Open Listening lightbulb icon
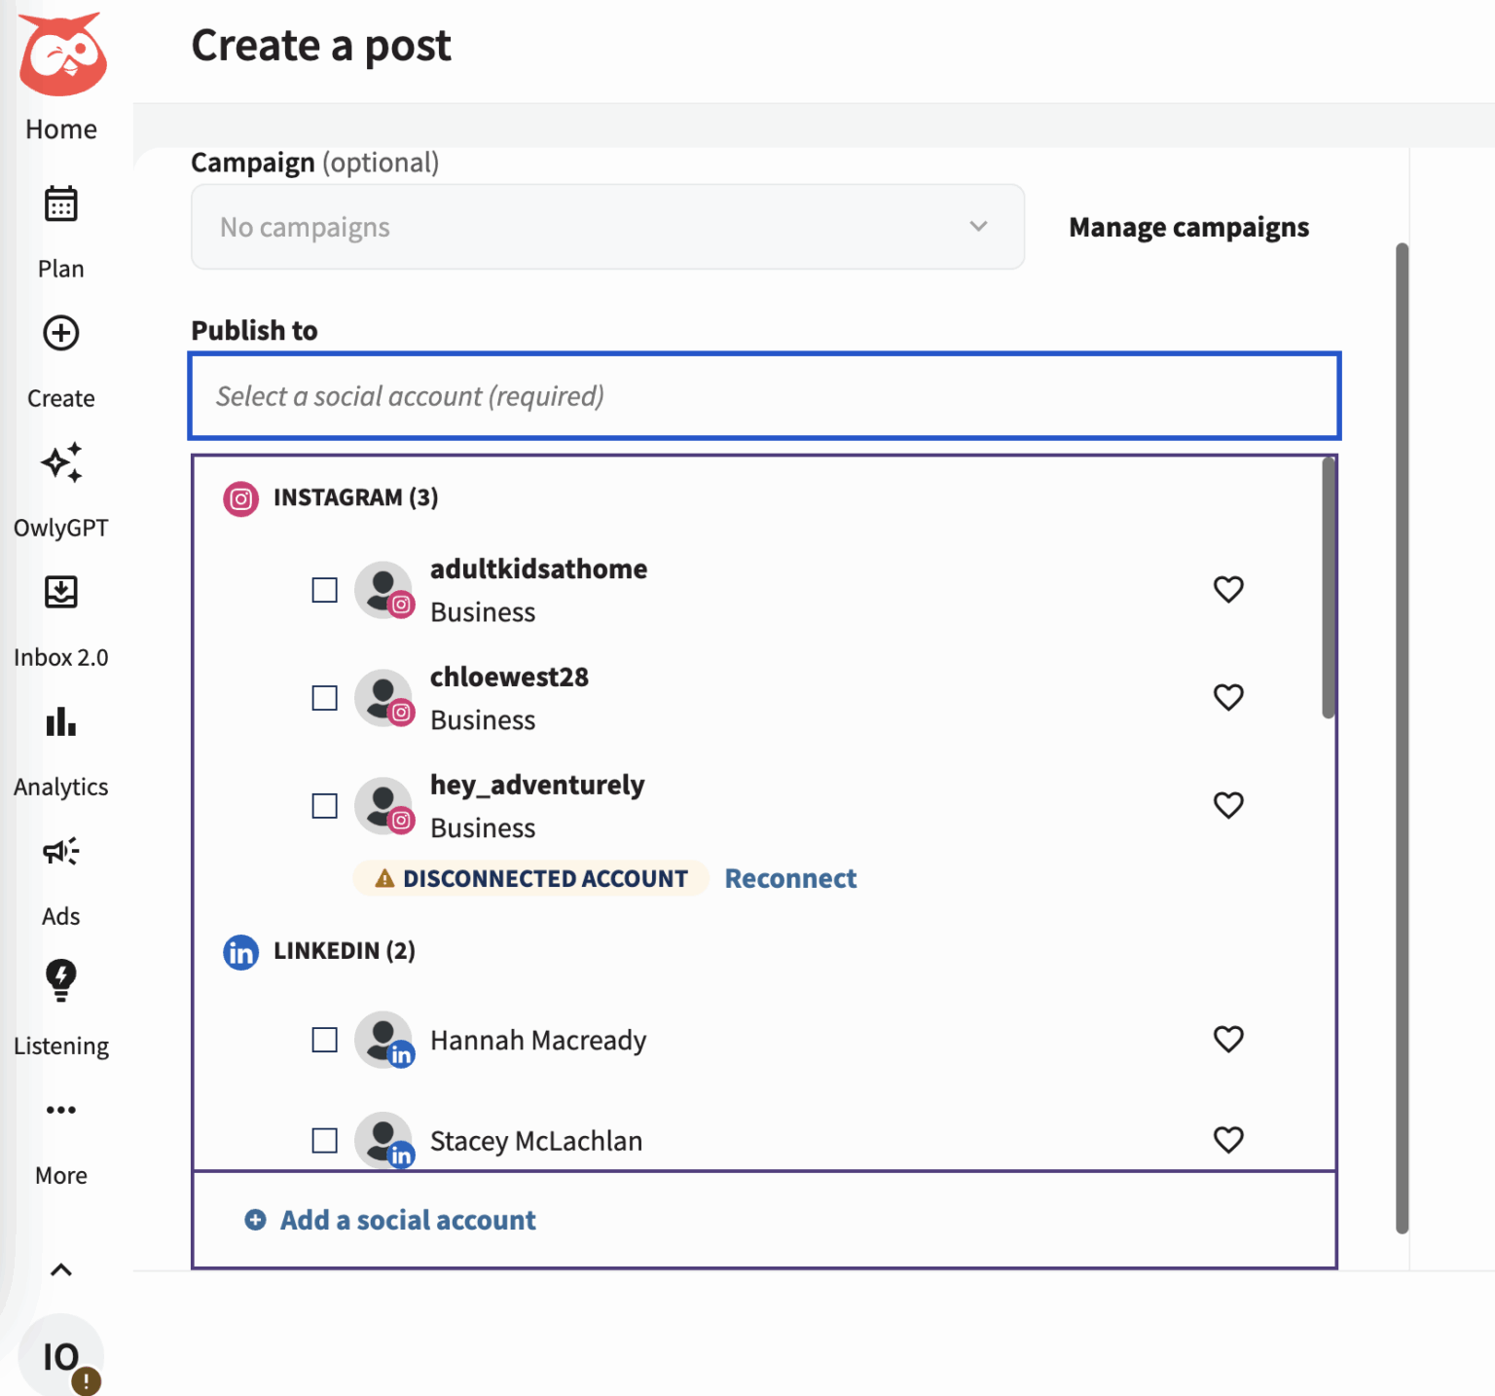This screenshot has height=1396, width=1495. tap(61, 980)
